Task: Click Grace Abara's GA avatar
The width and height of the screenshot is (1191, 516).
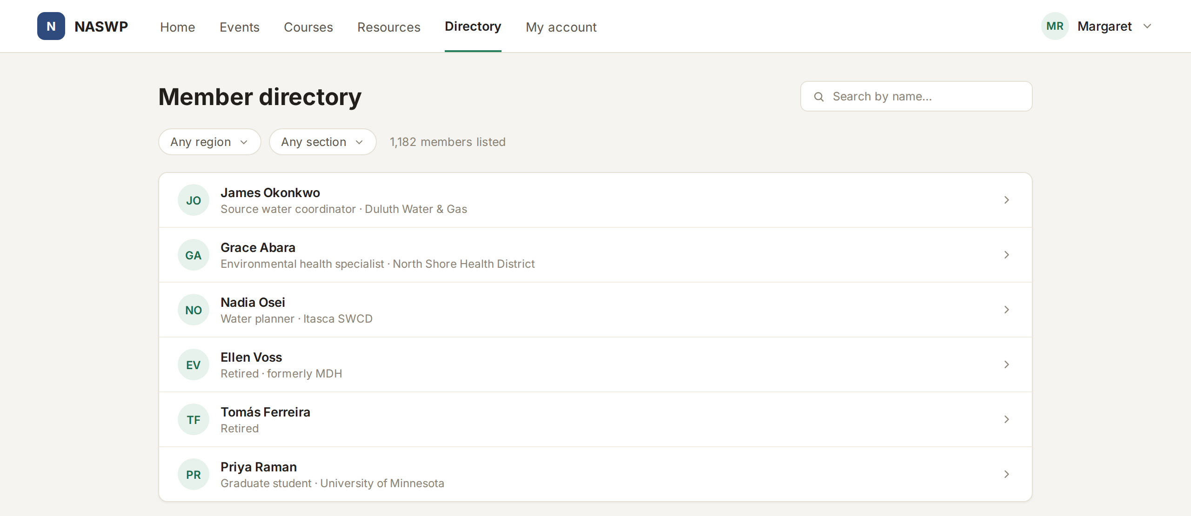Action: 194,255
